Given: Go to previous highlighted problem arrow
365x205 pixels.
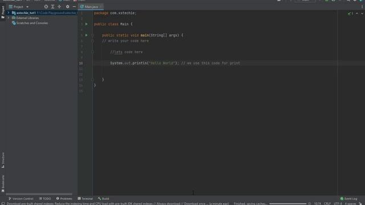Looking at the screenshot, I should coord(357,14).
